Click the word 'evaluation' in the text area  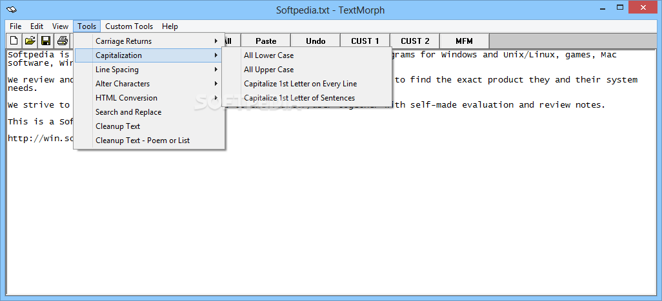[x=488, y=105]
